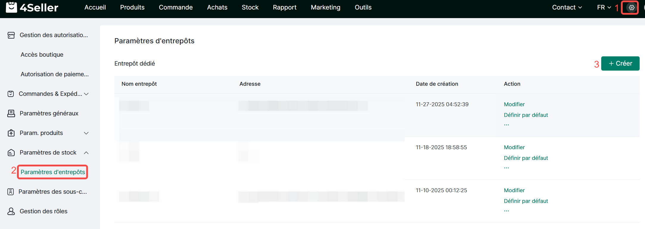Expand the Param. produits chevron

pos(86,133)
